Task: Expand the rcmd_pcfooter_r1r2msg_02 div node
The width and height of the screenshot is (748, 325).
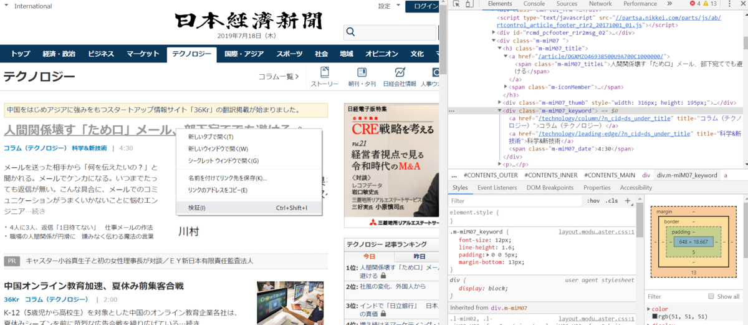Action: pos(493,32)
